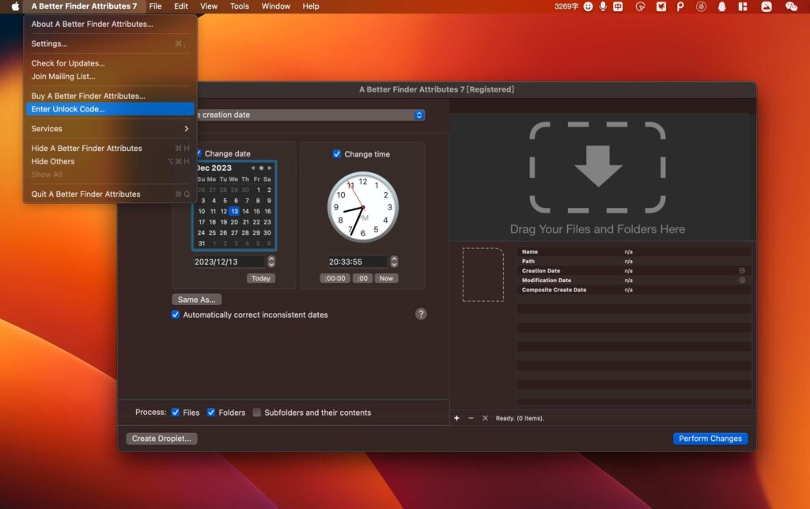Screen dimensions: 810x509
Task: Click inside the date input field
Action: 229,261
